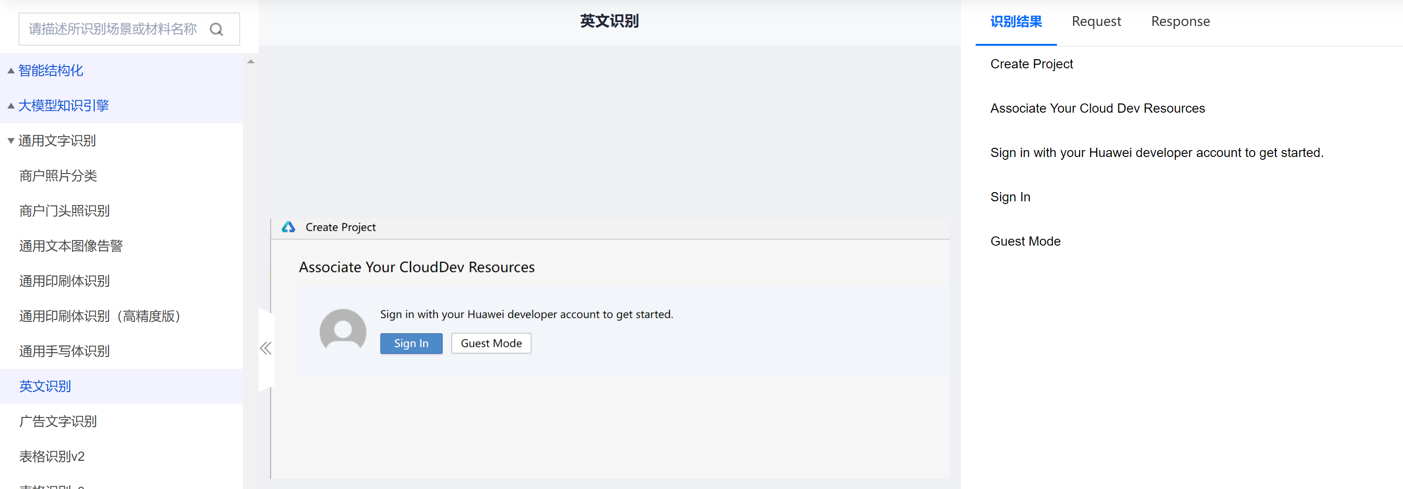Expand the 智能结构化 category arrow
Viewport: 1403px width, 489px height.
click(x=10, y=71)
